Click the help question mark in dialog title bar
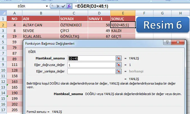 coord(166,42)
